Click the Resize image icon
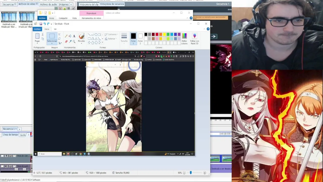This screenshot has width=323, height=182. click(59, 39)
